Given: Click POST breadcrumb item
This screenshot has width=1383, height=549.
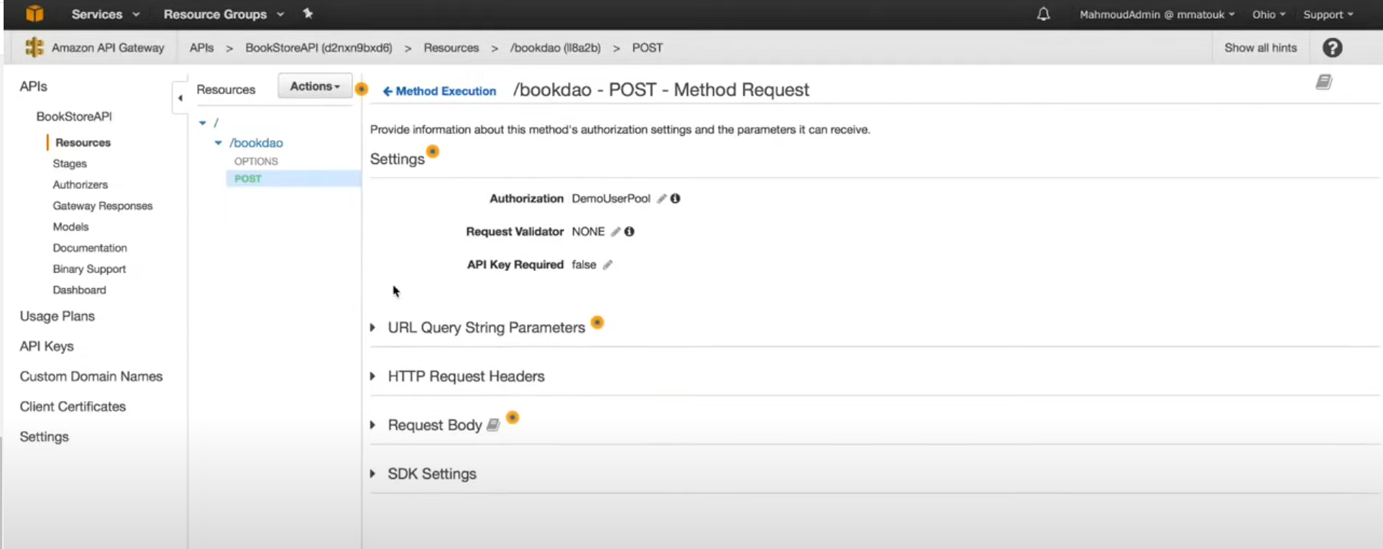Looking at the screenshot, I should pos(648,47).
